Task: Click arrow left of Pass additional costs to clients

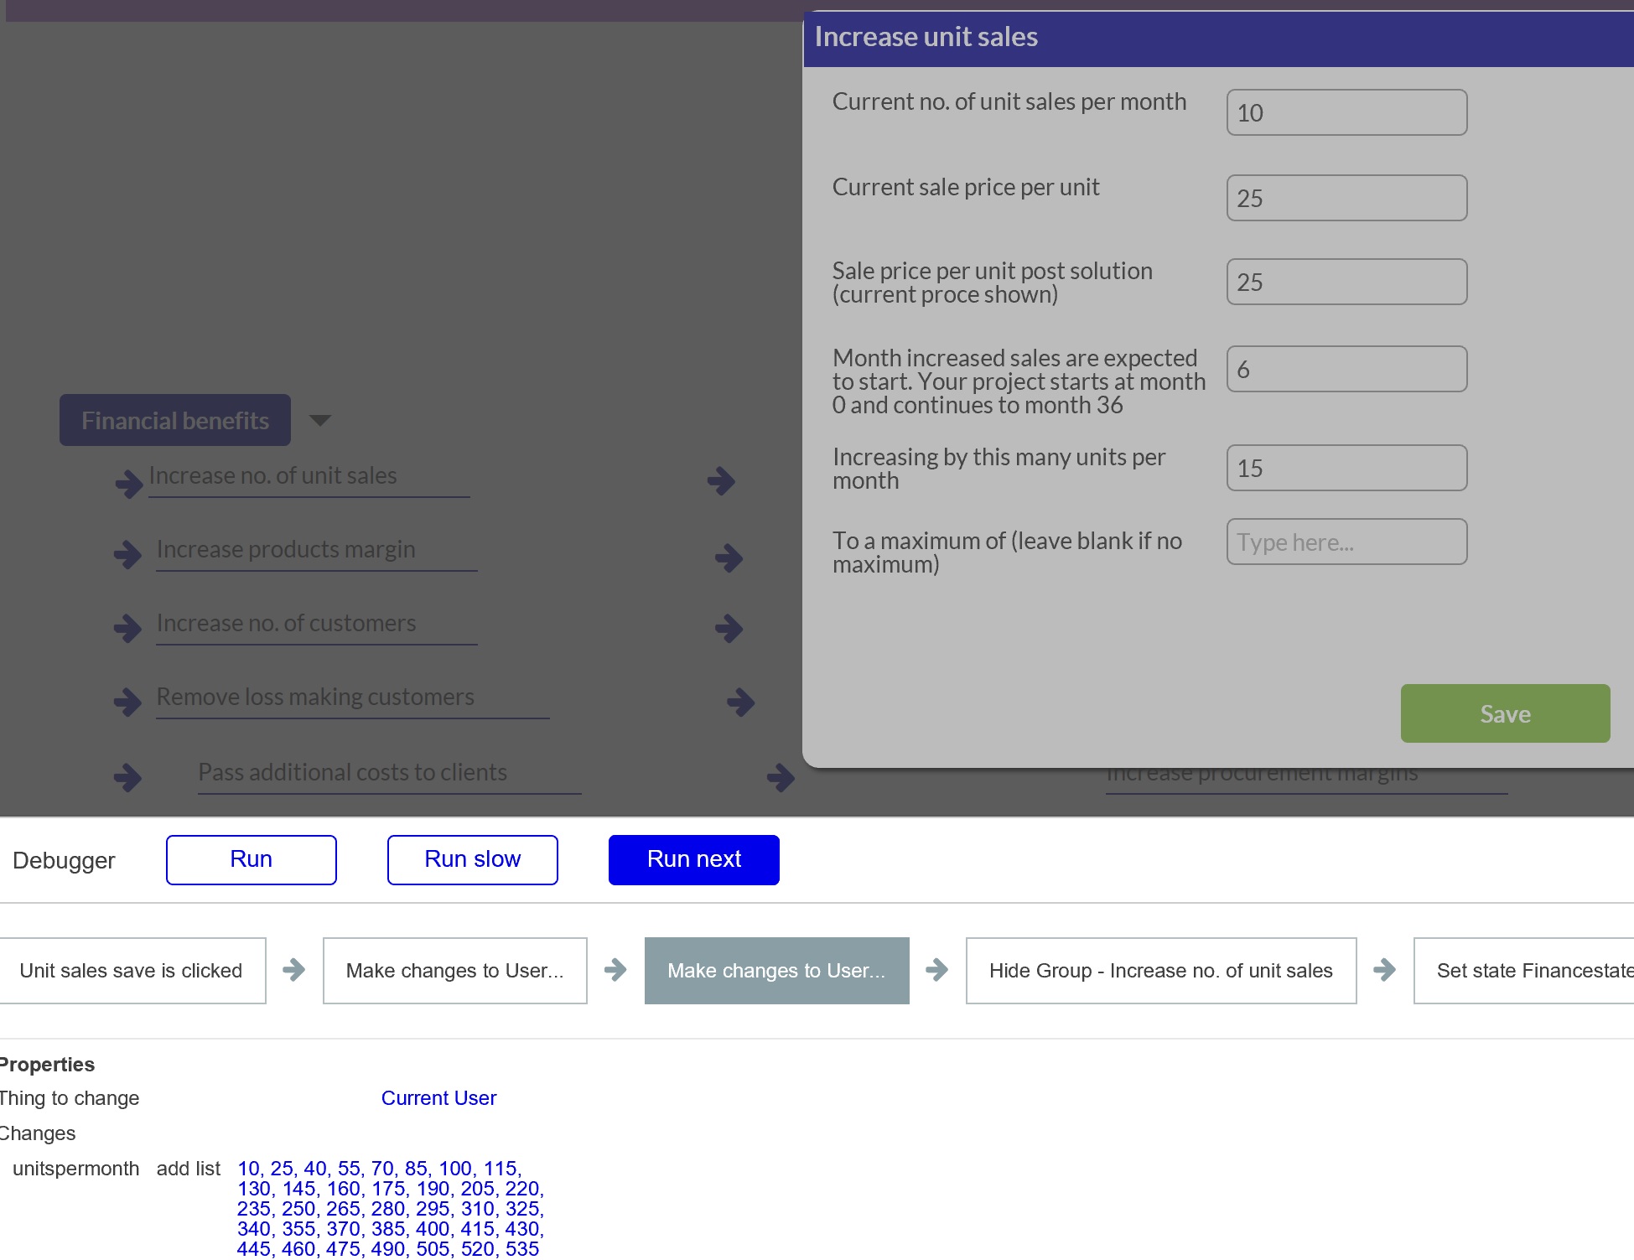Action: [x=127, y=777]
